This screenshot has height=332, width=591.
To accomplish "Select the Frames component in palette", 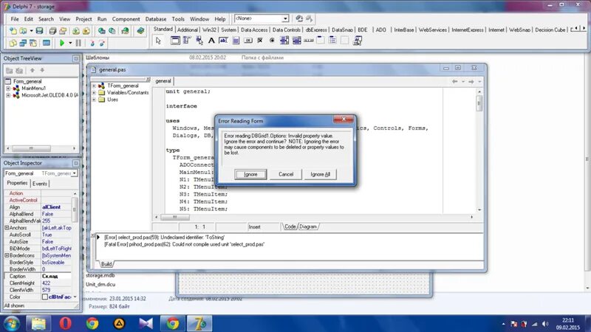I will [175, 41].
